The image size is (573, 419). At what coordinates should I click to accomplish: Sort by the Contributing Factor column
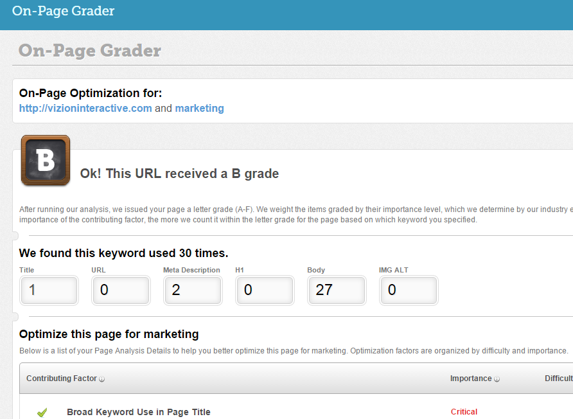tap(61, 379)
